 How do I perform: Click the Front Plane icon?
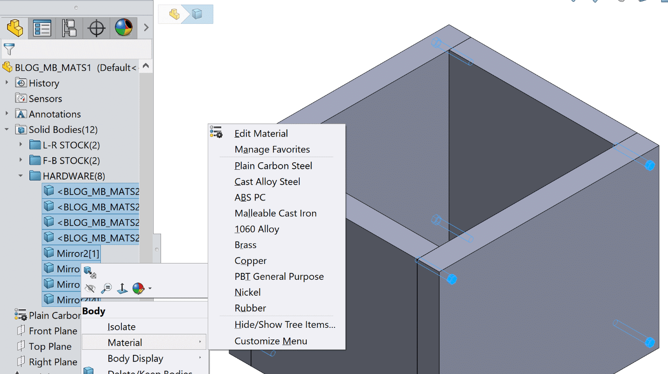21,331
